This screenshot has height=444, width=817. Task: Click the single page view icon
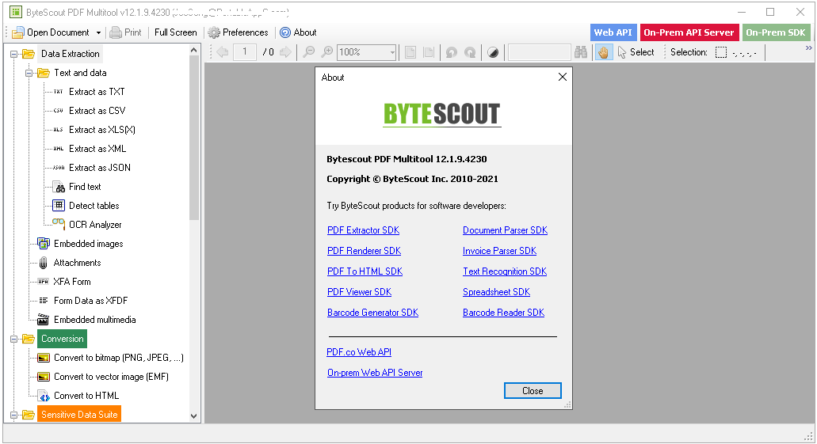click(x=410, y=52)
